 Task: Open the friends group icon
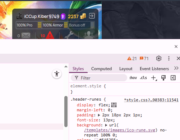pos(89,35)
